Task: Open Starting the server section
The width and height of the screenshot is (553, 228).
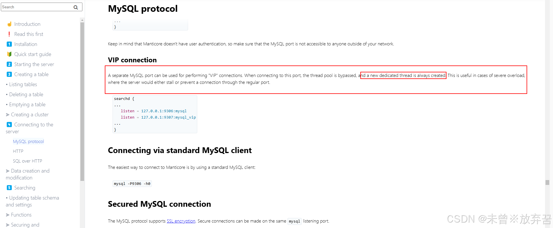Action: 34,64
